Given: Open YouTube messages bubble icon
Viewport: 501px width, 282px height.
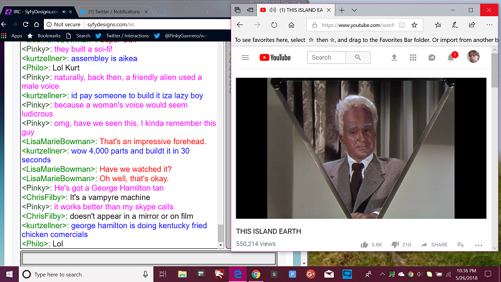Looking at the screenshot, I should click(x=431, y=58).
